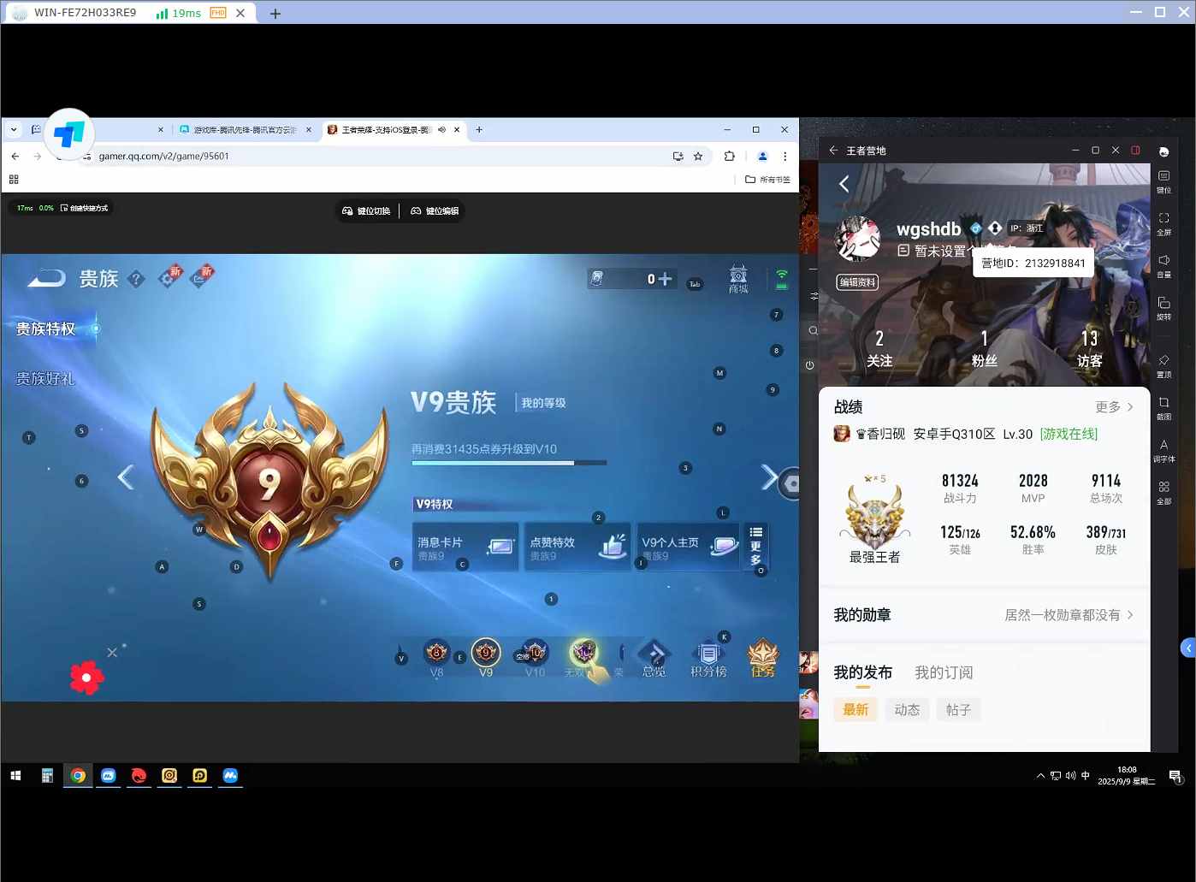This screenshot has width=1196, height=882.
Task: Click the 键位切换 button
Action: tap(366, 210)
